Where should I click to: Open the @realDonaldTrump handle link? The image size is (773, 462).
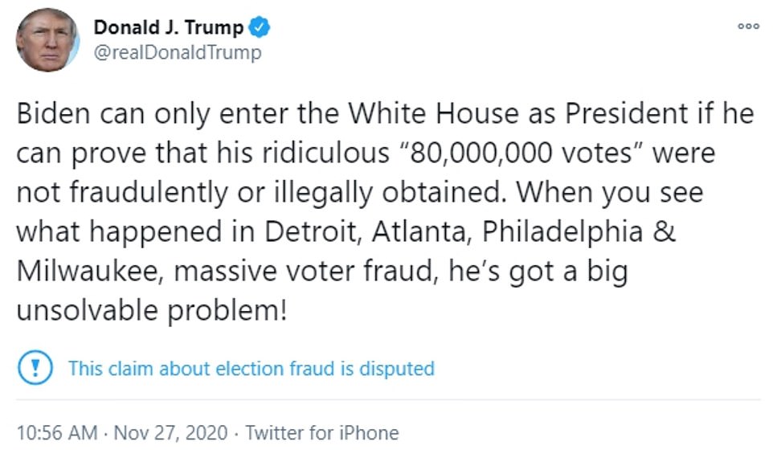(x=177, y=53)
